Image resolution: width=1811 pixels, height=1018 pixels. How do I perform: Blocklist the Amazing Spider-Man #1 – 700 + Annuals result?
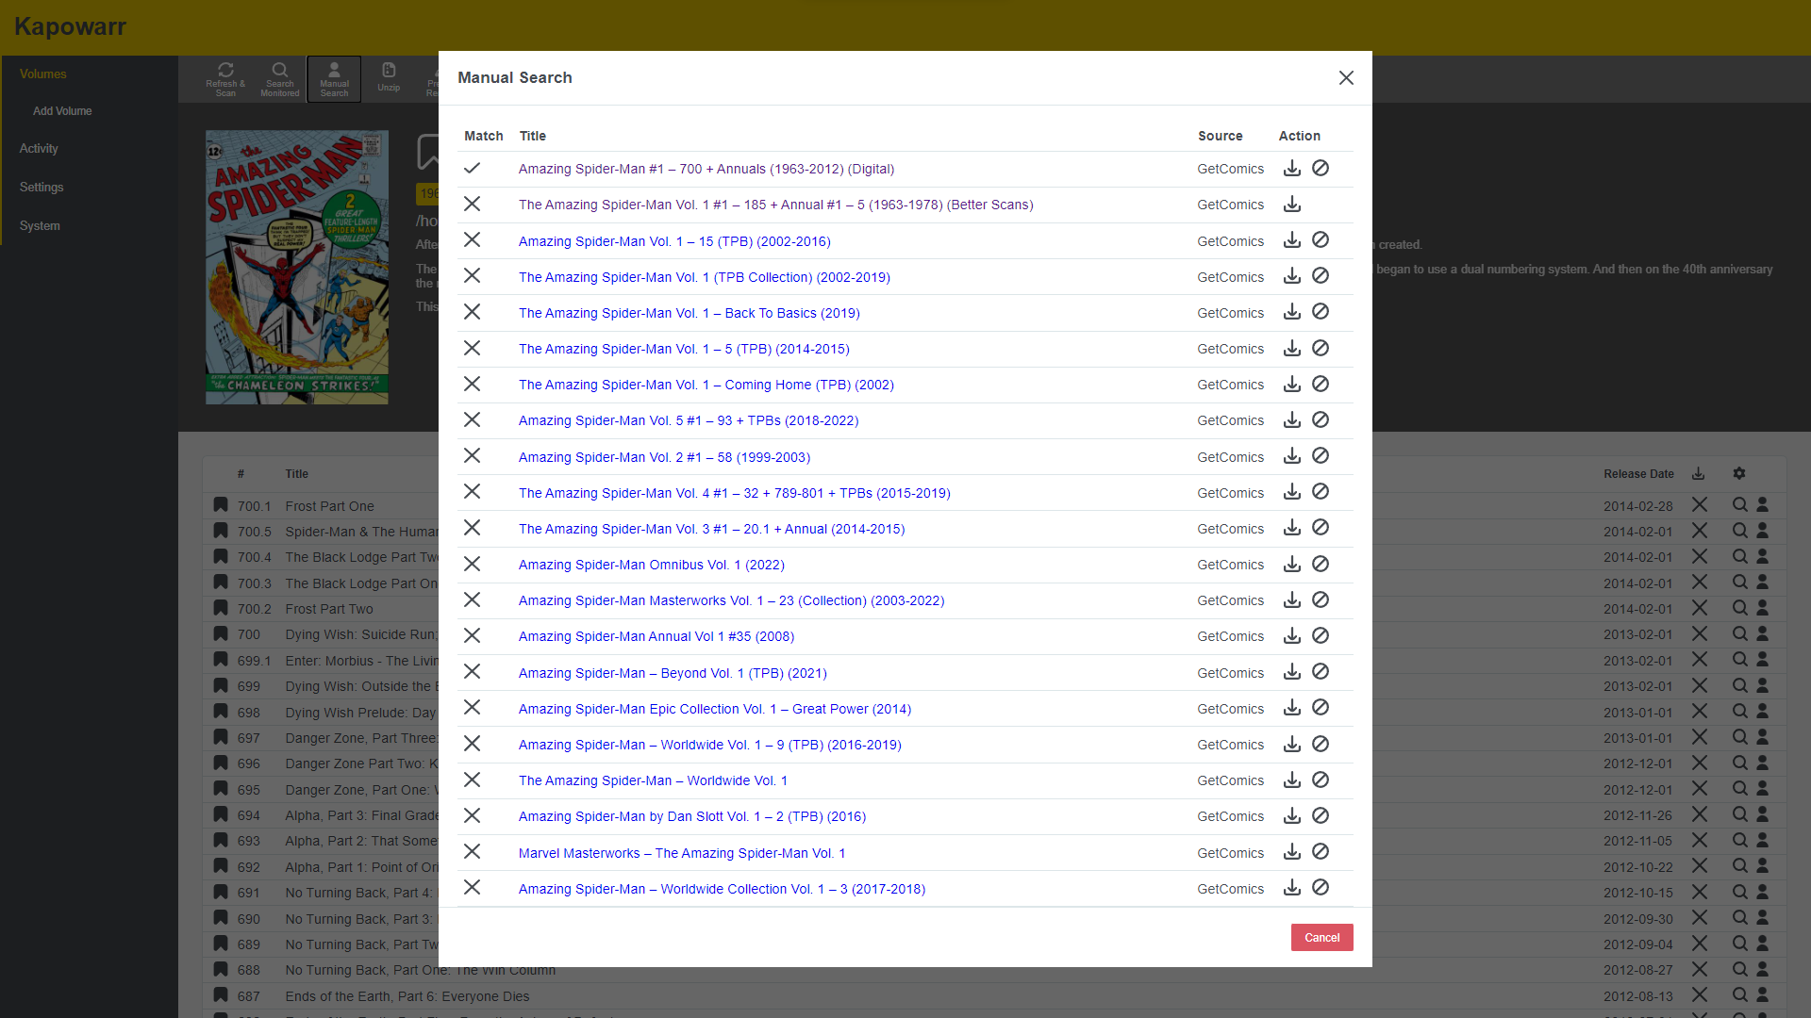(x=1321, y=169)
